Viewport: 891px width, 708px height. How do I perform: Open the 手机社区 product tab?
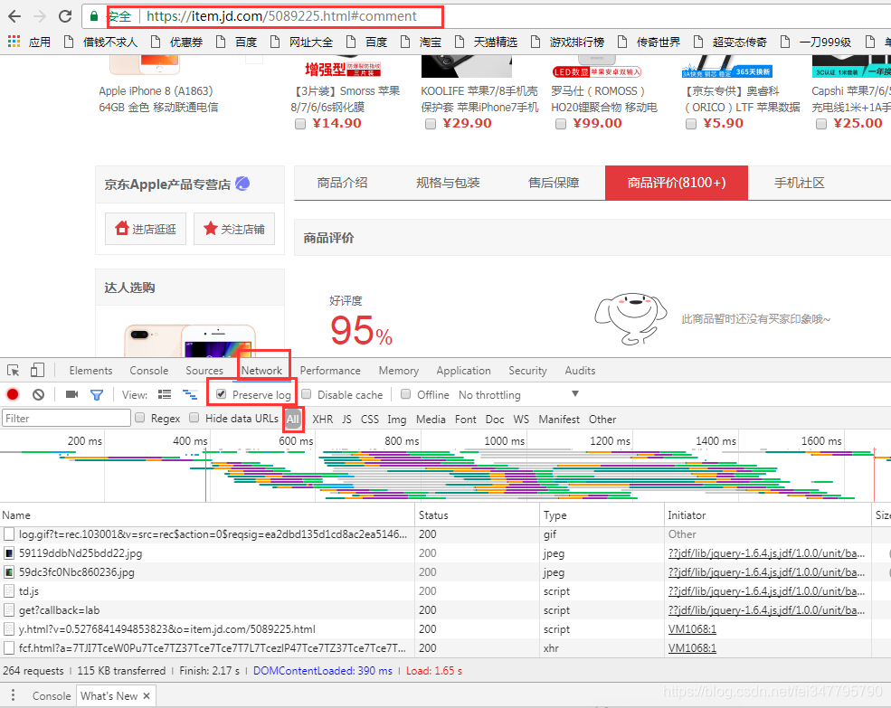[799, 183]
